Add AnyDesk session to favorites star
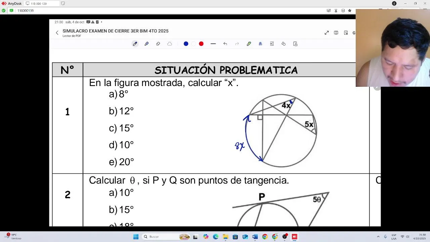The height and width of the screenshot is (242, 430). coord(350,10)
